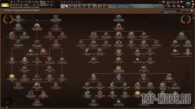Click the search magnifier icon

(x=162, y=11)
